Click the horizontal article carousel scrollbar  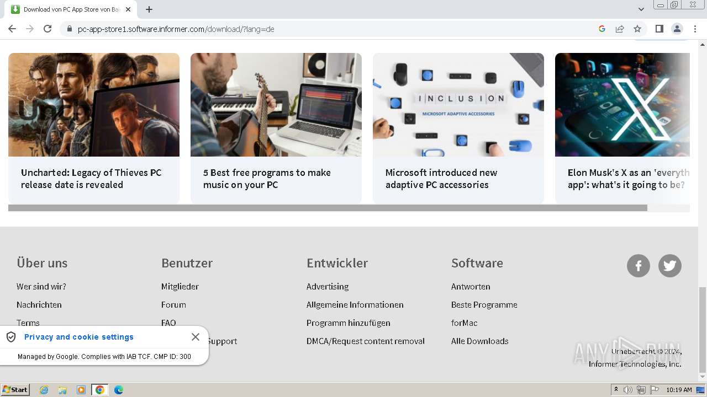click(328, 208)
